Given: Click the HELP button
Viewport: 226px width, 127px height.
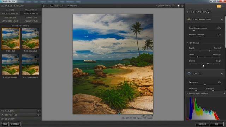Looking at the screenshot, I should [5, 124].
